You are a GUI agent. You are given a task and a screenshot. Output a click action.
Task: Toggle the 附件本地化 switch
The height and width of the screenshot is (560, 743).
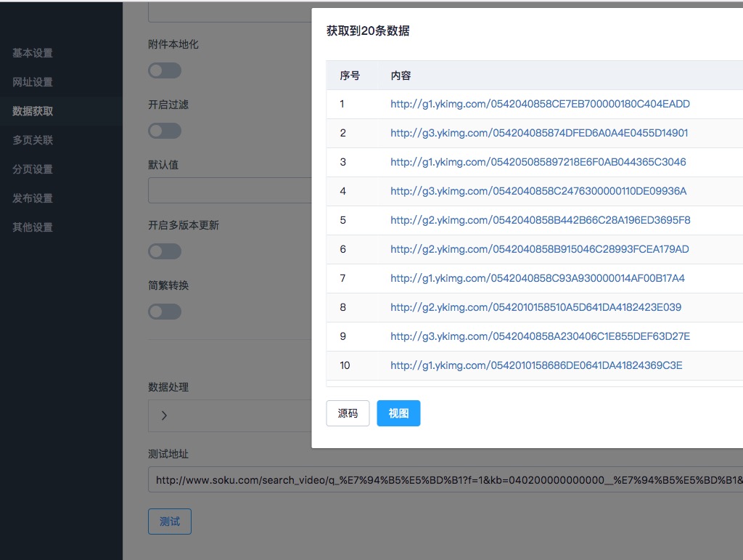pos(165,70)
